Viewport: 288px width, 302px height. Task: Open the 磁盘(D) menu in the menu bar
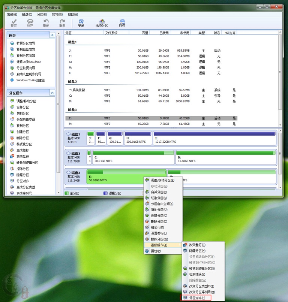click(27, 14)
